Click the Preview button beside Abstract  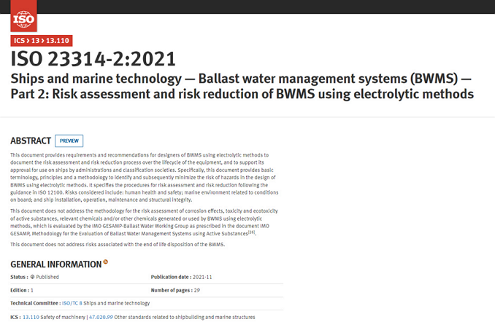[x=69, y=141]
